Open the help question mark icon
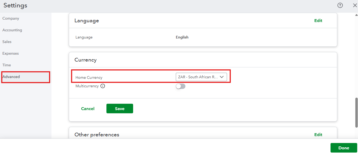The height and width of the screenshot is (156, 358). coord(340,5)
